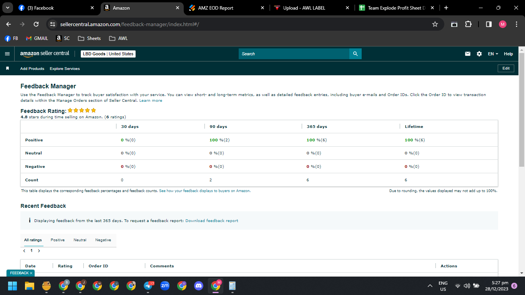Click the Lifetime column header
The width and height of the screenshot is (525, 295).
click(x=414, y=126)
